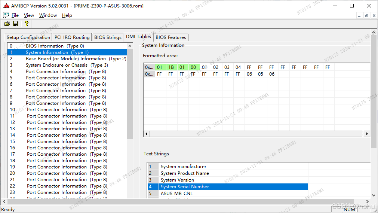
Task: Select BIOS Information (Type 0) row
Action: 67,46
